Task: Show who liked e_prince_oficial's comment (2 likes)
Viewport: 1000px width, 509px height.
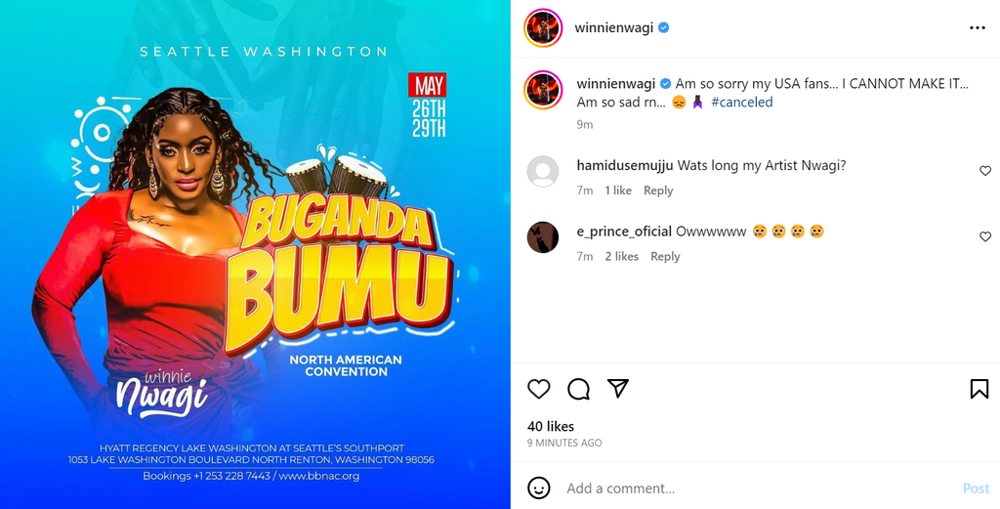Action: click(622, 256)
